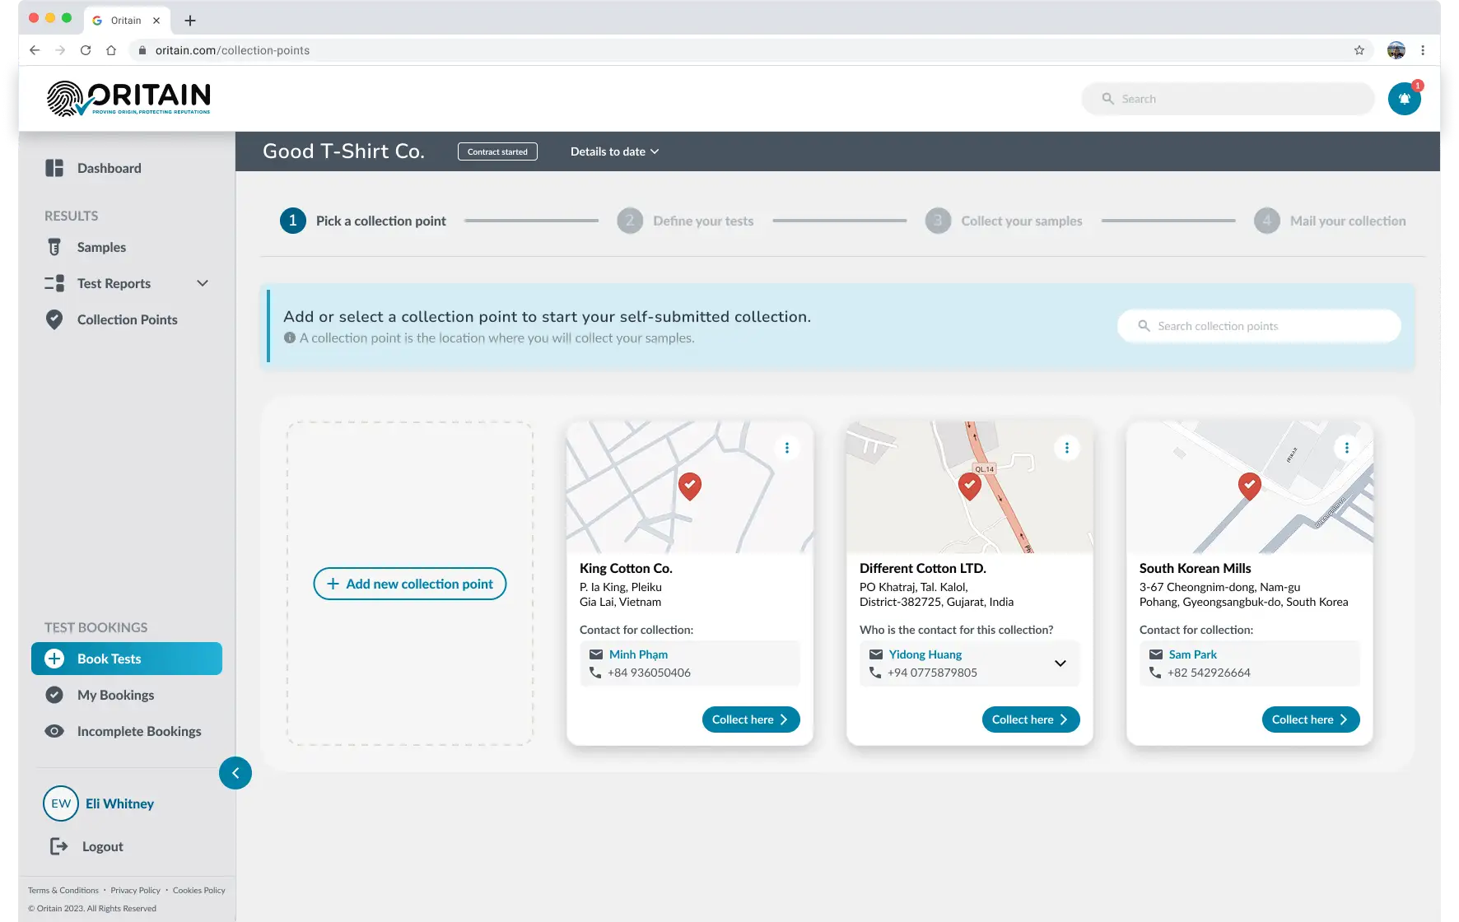Screen dimensions: 1459x922
Task: Select Incomplete Bookings in the sidebar
Action: click(139, 731)
